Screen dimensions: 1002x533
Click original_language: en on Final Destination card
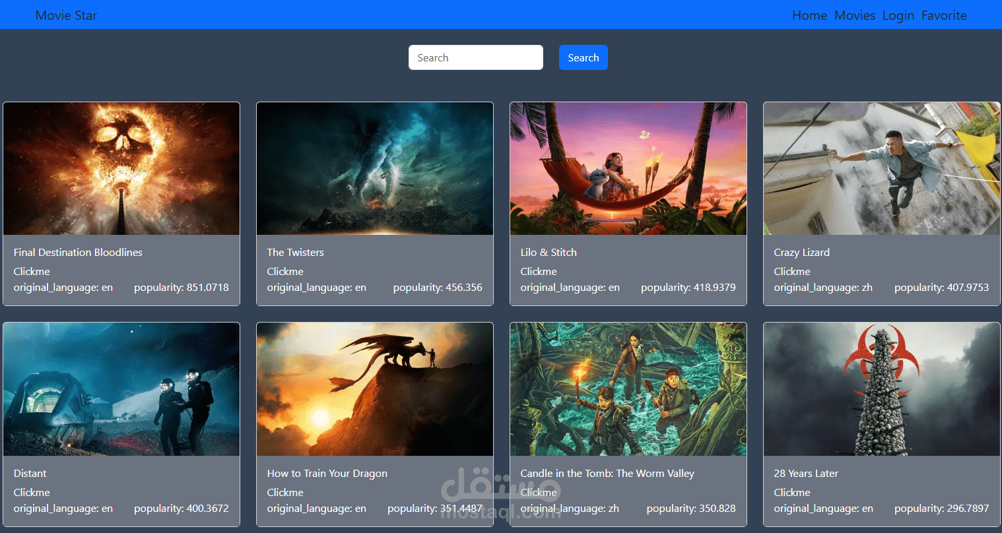point(63,288)
